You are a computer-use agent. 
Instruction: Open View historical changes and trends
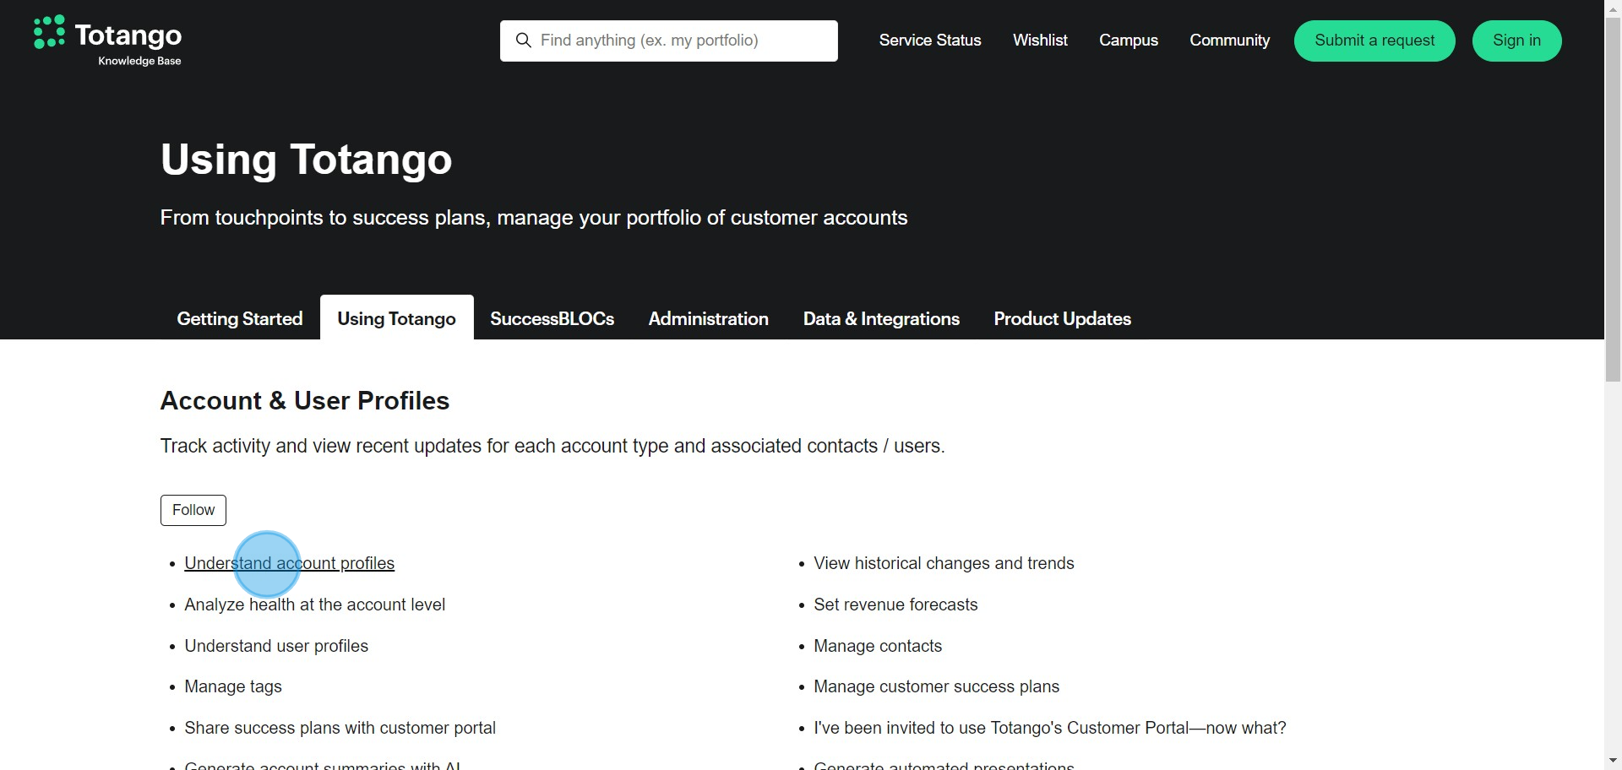944,563
